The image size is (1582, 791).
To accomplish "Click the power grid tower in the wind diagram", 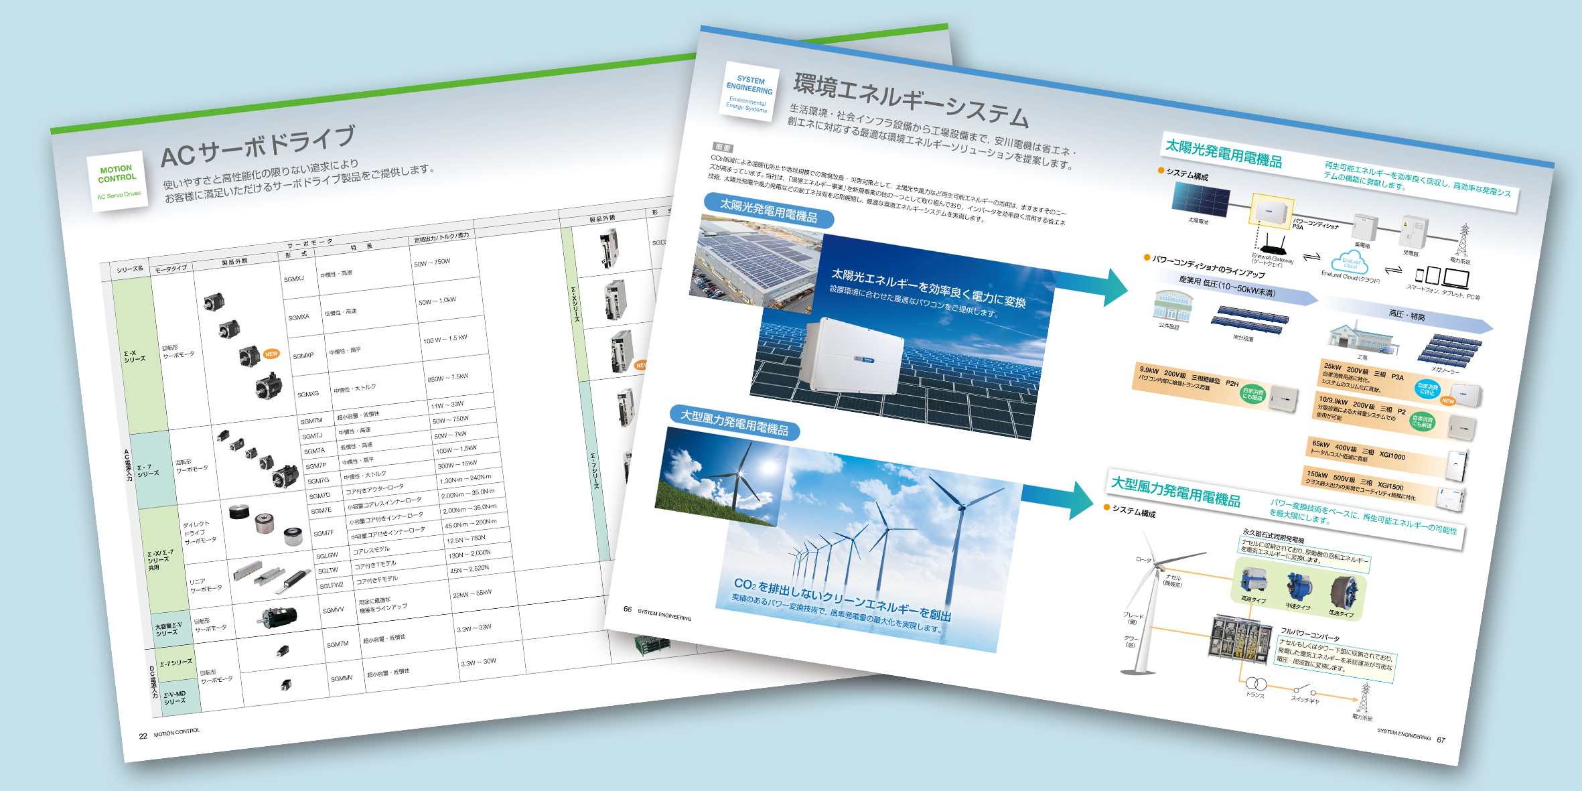I will click(x=1364, y=699).
